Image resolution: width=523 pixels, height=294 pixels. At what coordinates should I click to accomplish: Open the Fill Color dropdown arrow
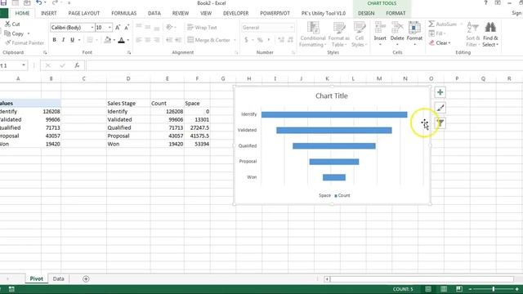click(114, 40)
